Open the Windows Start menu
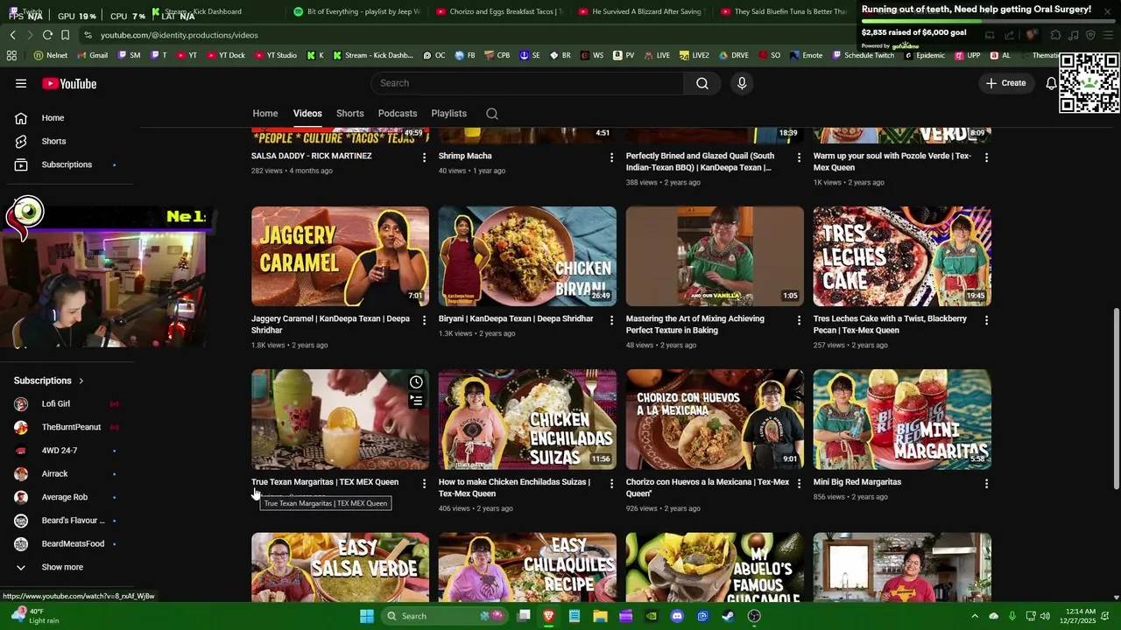This screenshot has height=630, width=1121. 367,616
